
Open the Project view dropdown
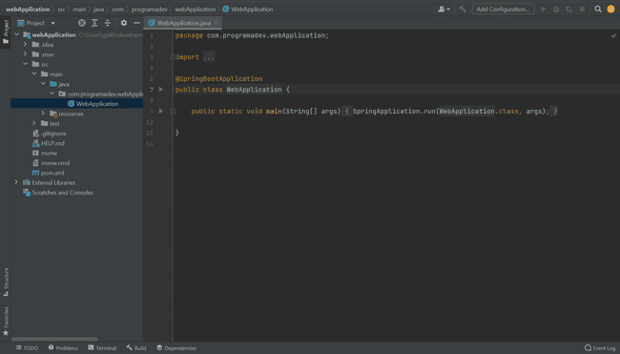tap(36, 23)
